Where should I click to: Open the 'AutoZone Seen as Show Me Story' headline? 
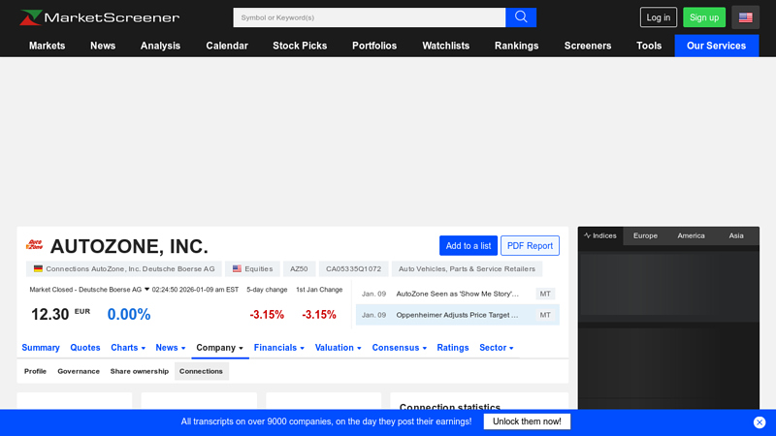coord(457,294)
